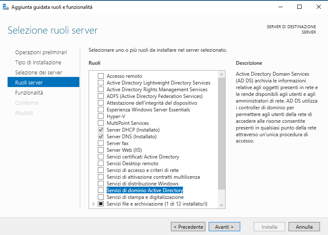Go back with Precedente button
Image resolution: width=328 pixels, height=235 pixels.
[x=188, y=227]
